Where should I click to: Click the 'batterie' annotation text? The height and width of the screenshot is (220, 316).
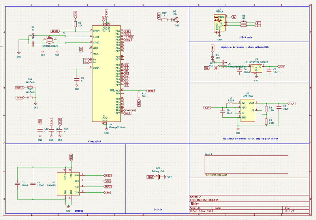tap(158, 209)
